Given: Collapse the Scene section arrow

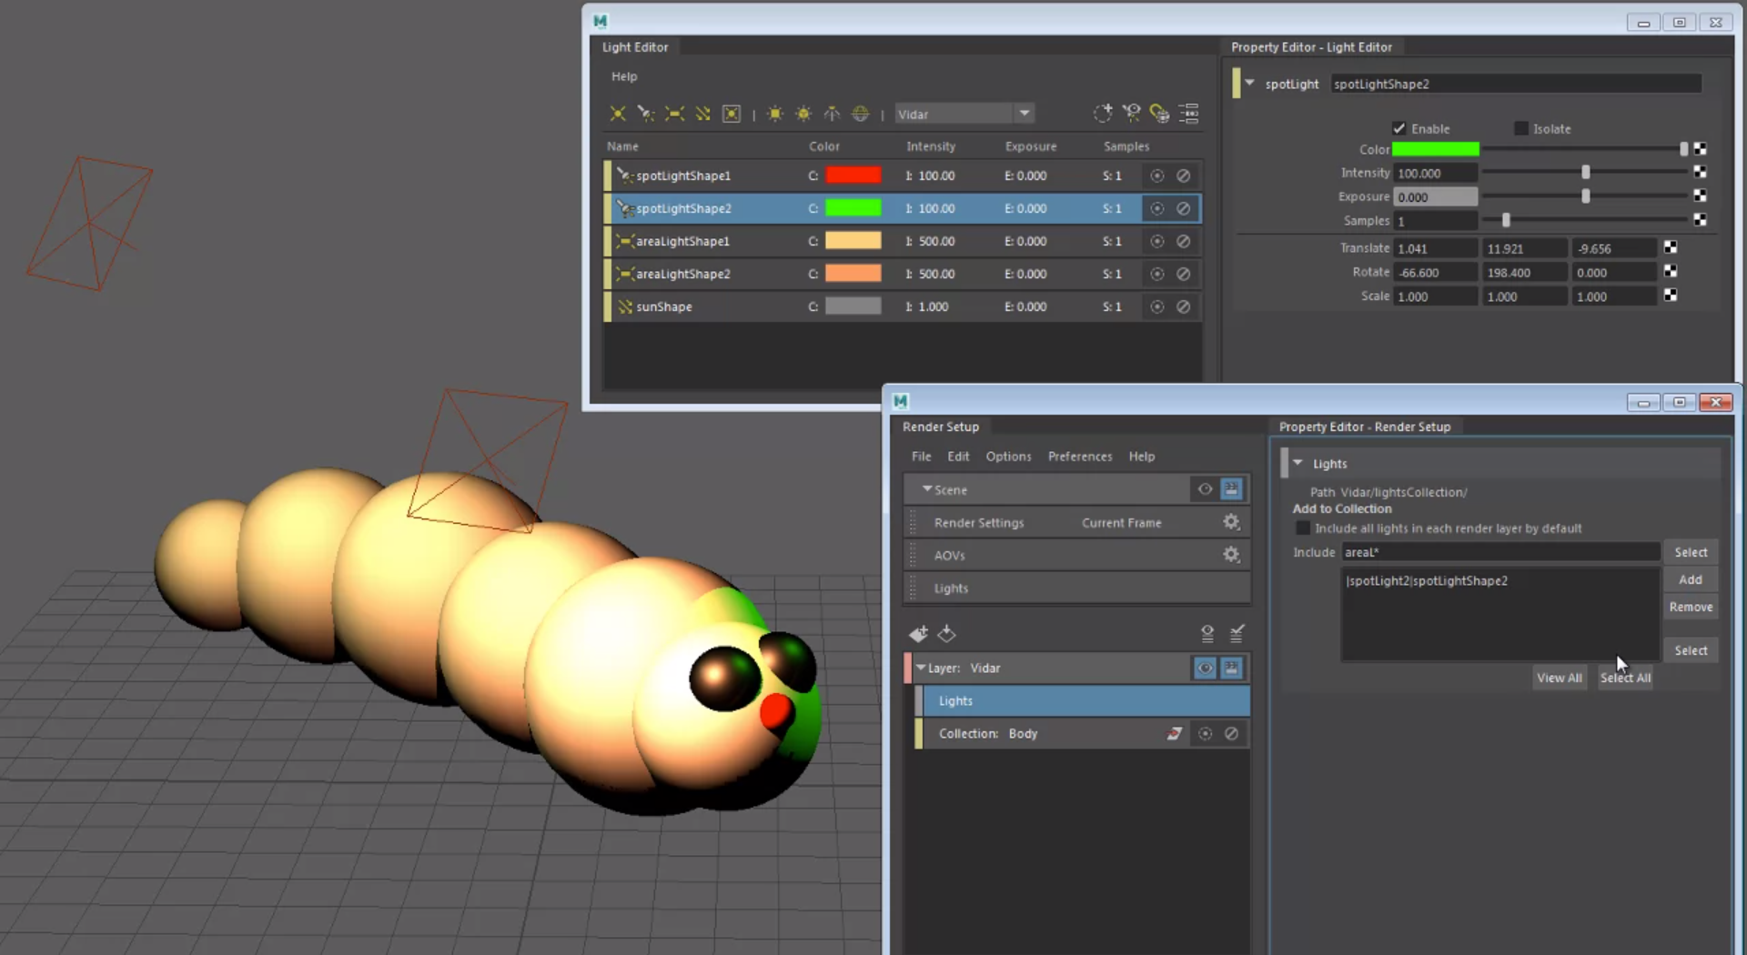Looking at the screenshot, I should [x=927, y=489].
